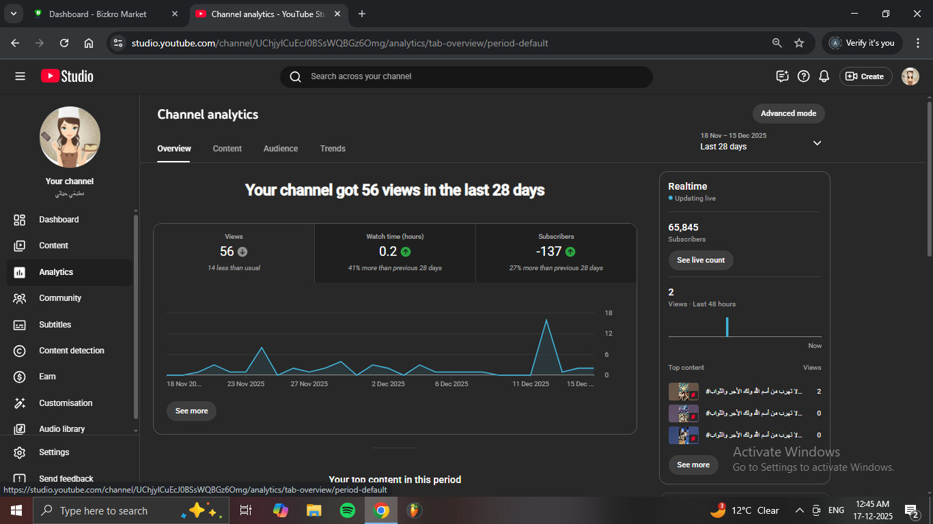This screenshot has width=933, height=524.
Task: Open Content detection in the sidebar
Action: point(71,351)
